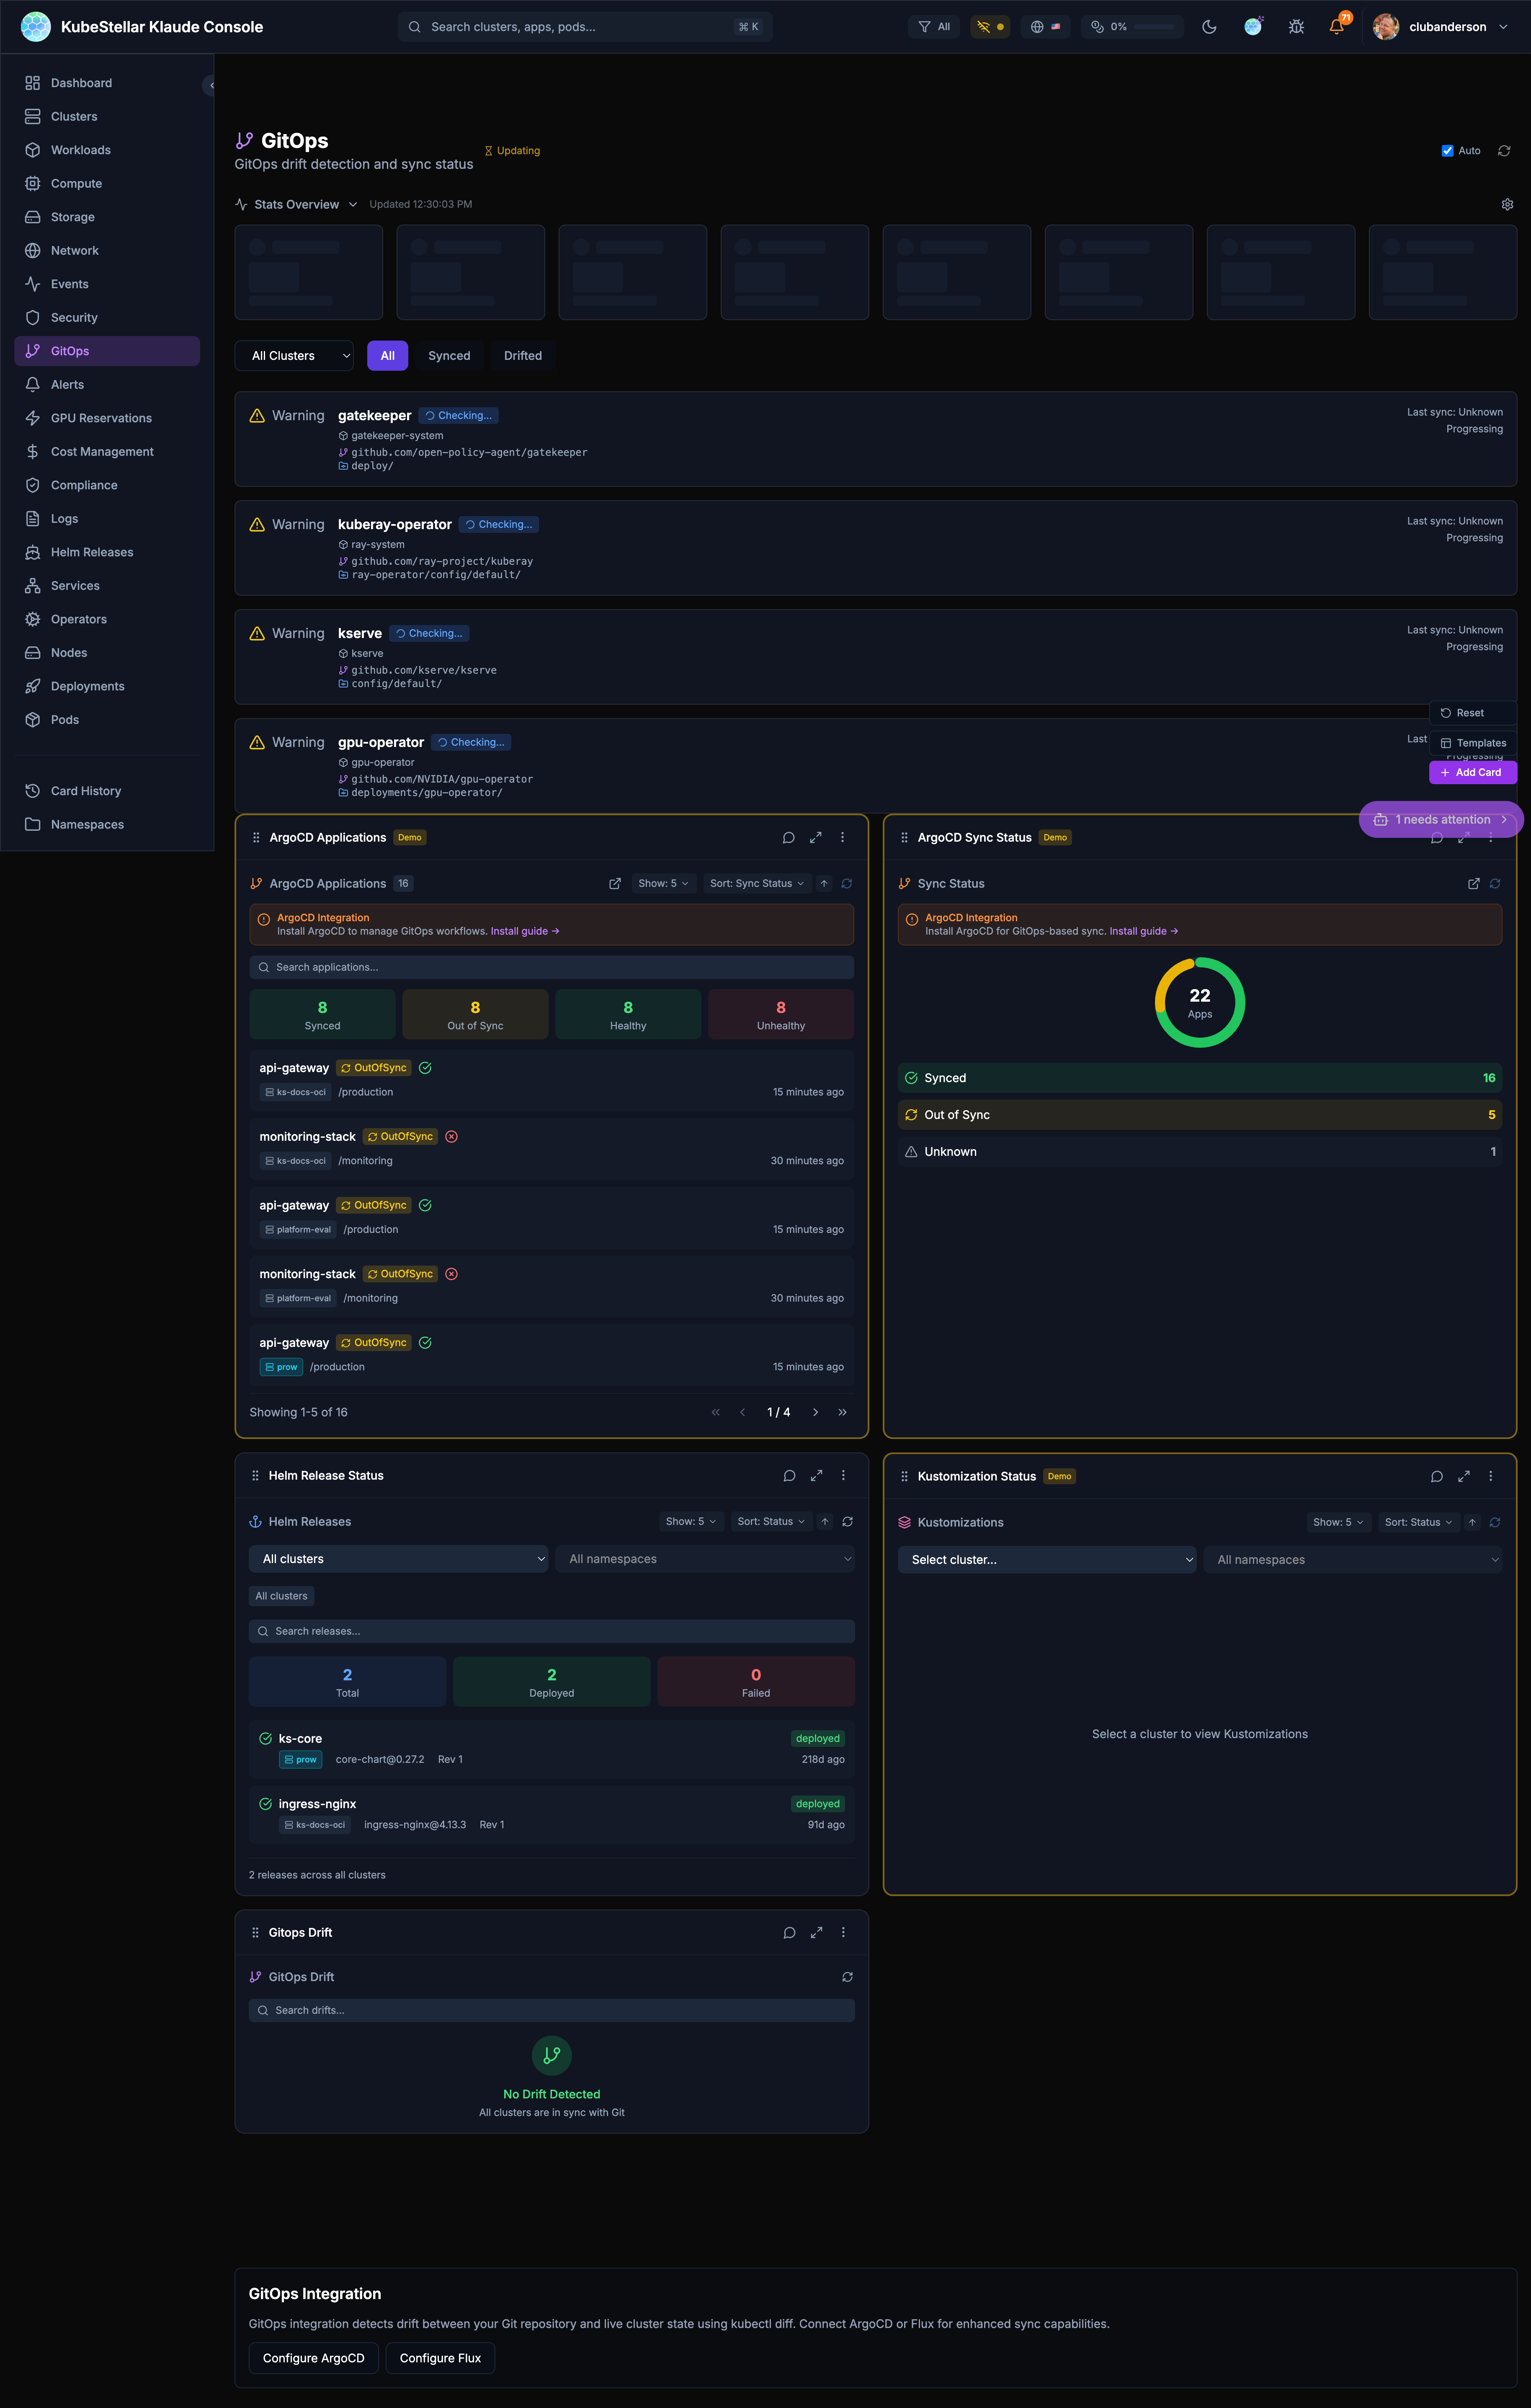
Task: Navigate to Cost Management page
Action: pyautogui.click(x=102, y=452)
